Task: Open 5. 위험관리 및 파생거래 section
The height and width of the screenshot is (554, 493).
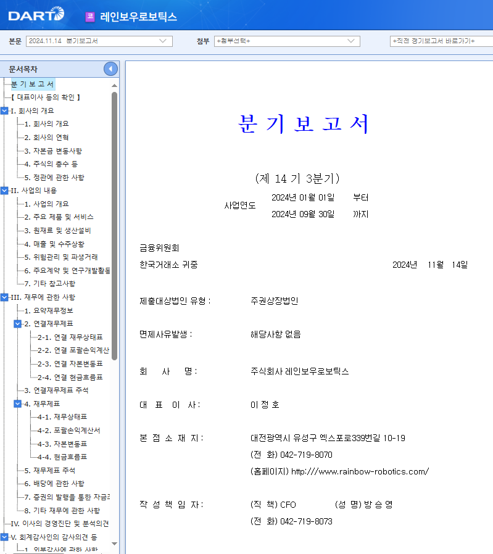Action: [x=61, y=257]
